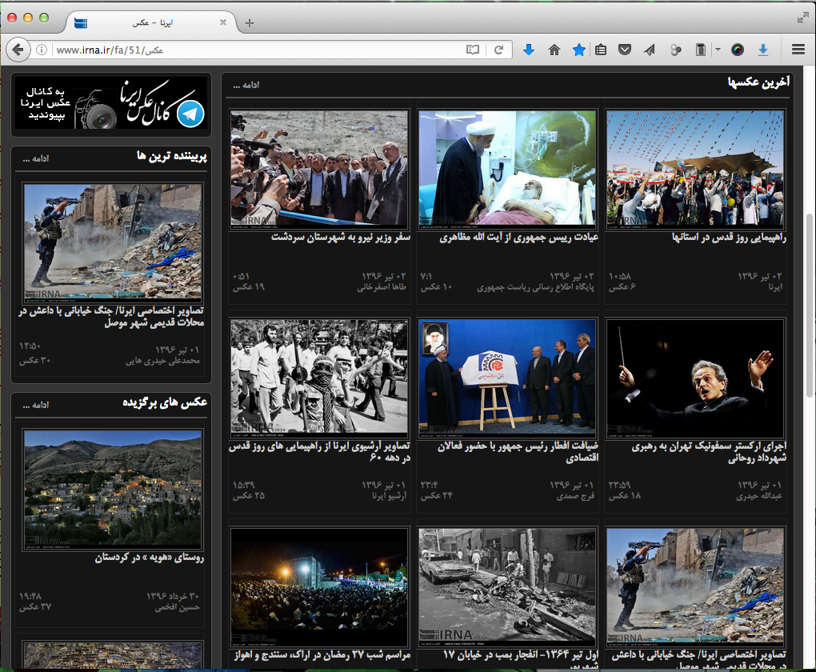Click the blue downloads arrow next to reload
The width and height of the screenshot is (816, 672).
click(529, 50)
